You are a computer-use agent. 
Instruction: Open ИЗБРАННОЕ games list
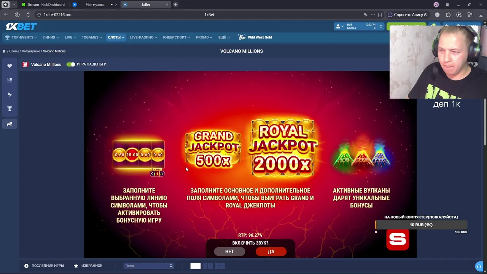tap(88, 266)
